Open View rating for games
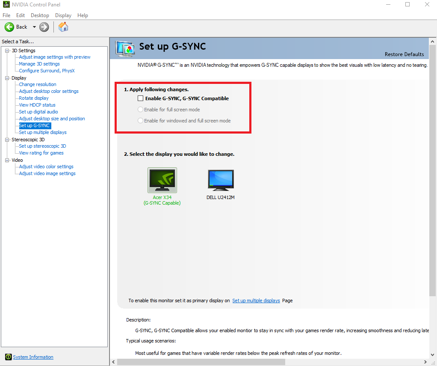The width and height of the screenshot is (437, 366). pos(41,153)
